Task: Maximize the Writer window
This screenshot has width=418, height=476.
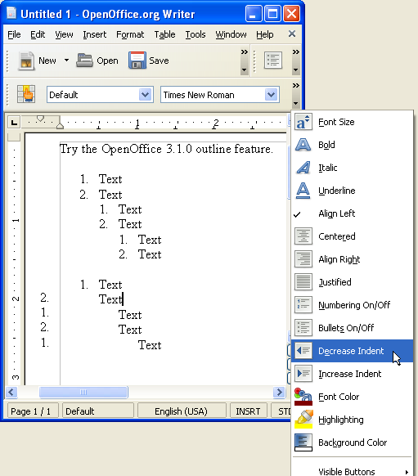Action: click(x=272, y=14)
